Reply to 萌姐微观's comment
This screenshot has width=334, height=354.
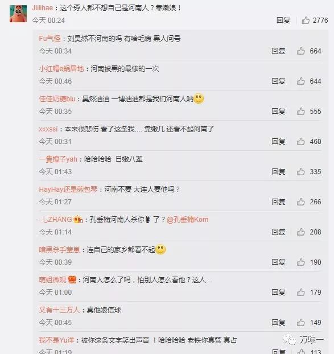click(278, 293)
